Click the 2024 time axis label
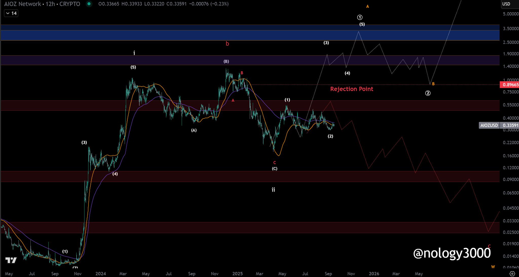 pyautogui.click(x=101, y=274)
